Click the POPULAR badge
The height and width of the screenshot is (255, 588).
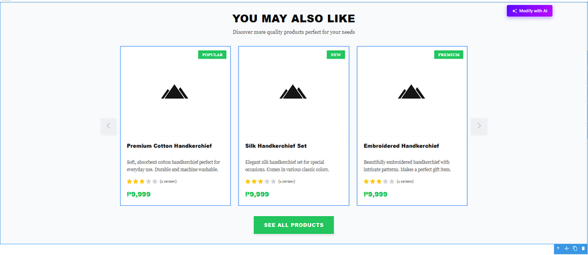213,55
